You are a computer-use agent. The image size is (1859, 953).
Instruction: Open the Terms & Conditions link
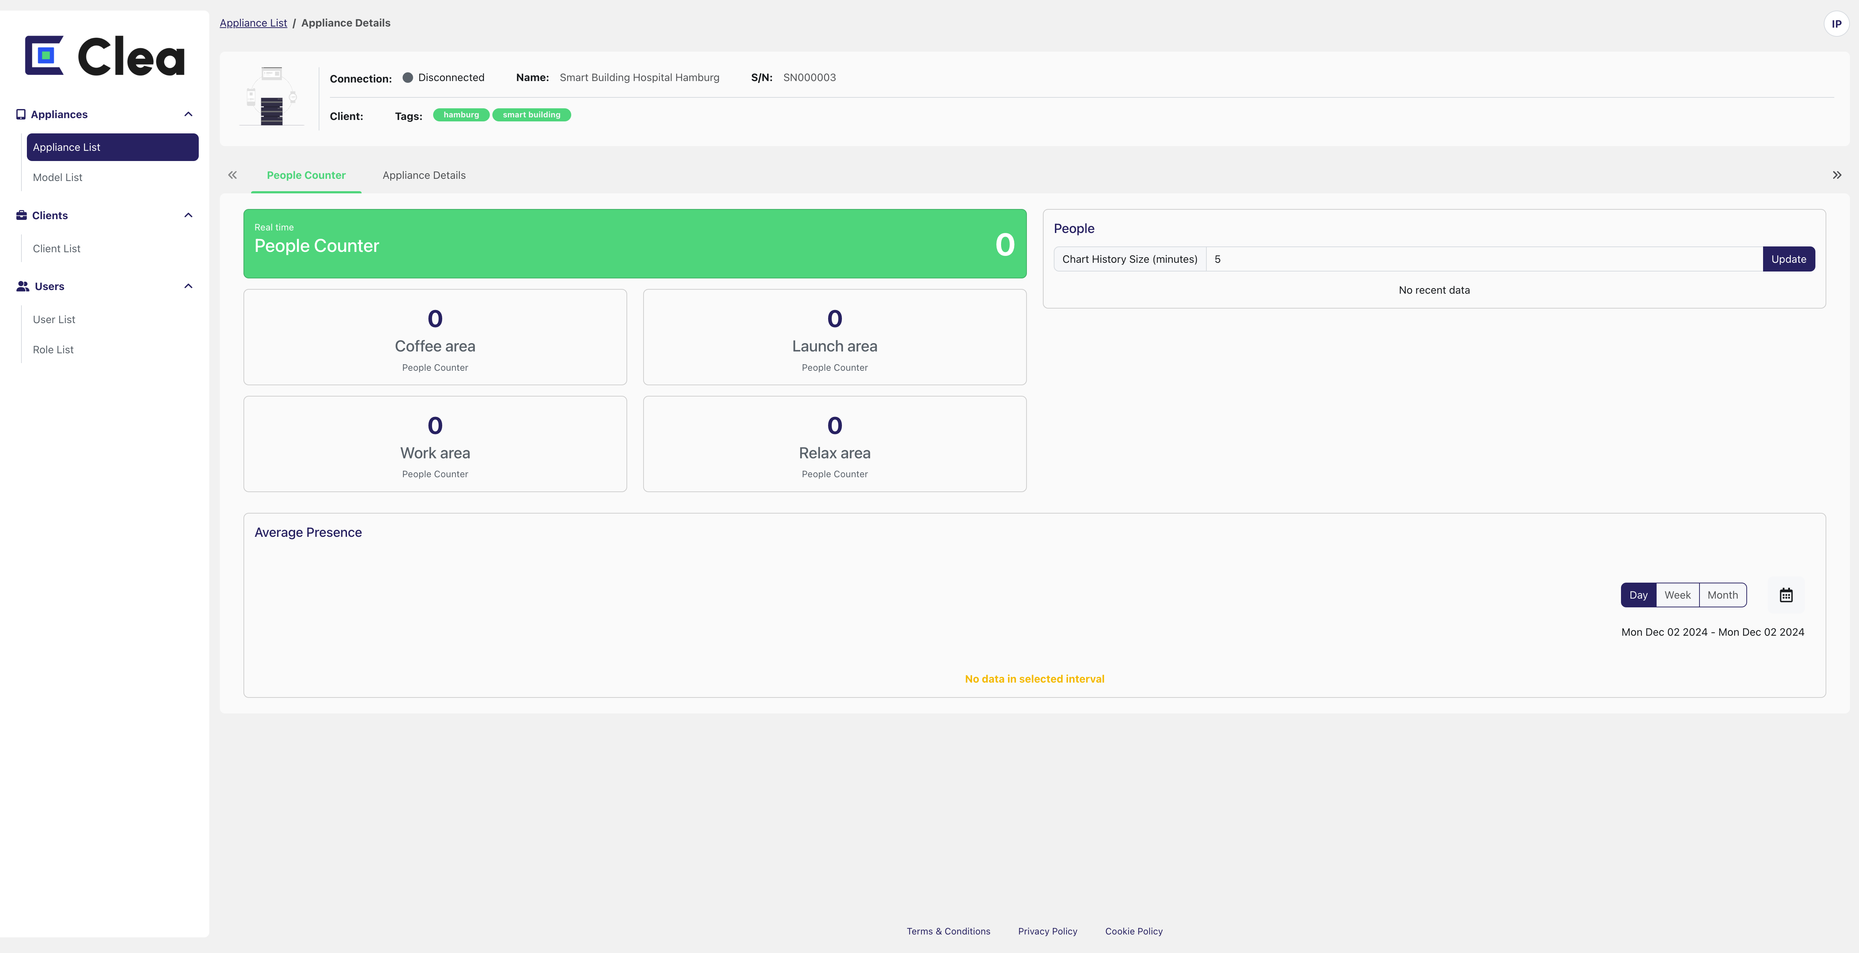click(948, 931)
